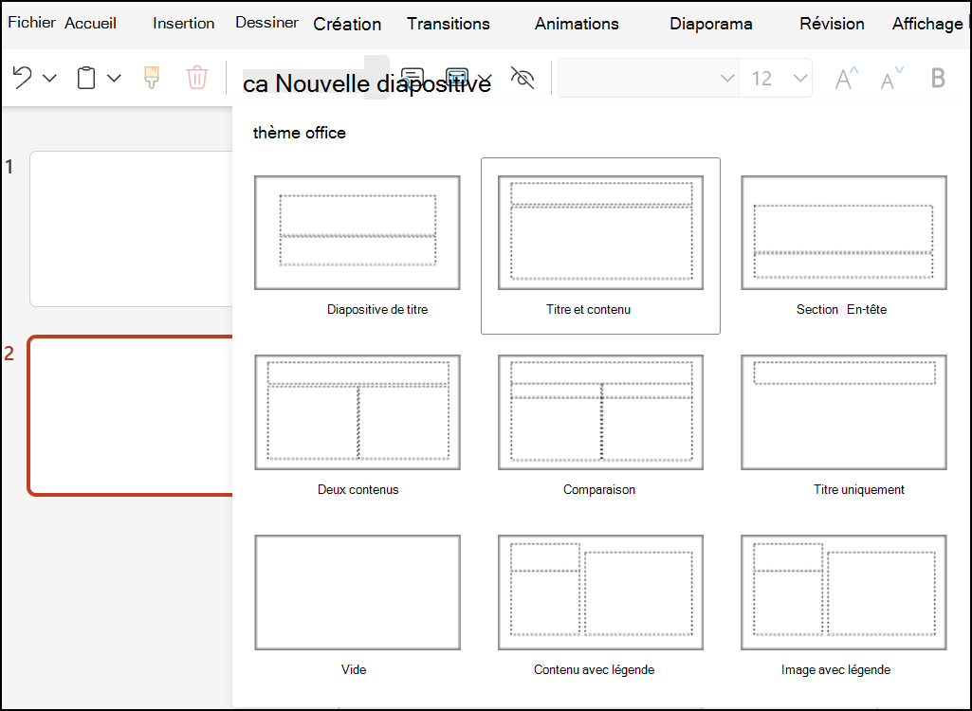Open the Fichier menu
Viewport: 972px width, 711px height.
point(31,23)
